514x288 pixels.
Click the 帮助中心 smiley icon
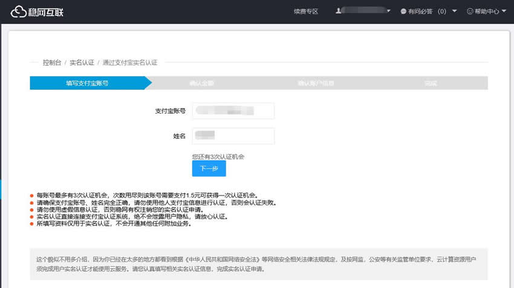point(470,11)
